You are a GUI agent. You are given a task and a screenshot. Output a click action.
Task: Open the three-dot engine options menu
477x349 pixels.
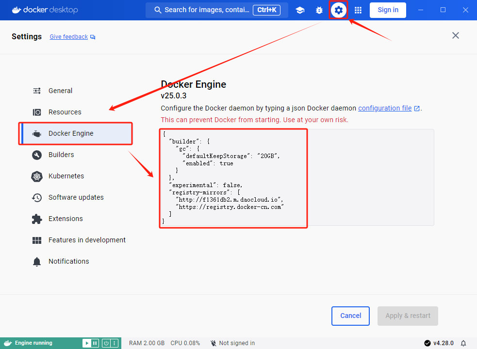[x=115, y=343]
